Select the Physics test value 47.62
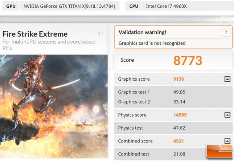Screen dimensions: 234x161 (x=179, y=128)
